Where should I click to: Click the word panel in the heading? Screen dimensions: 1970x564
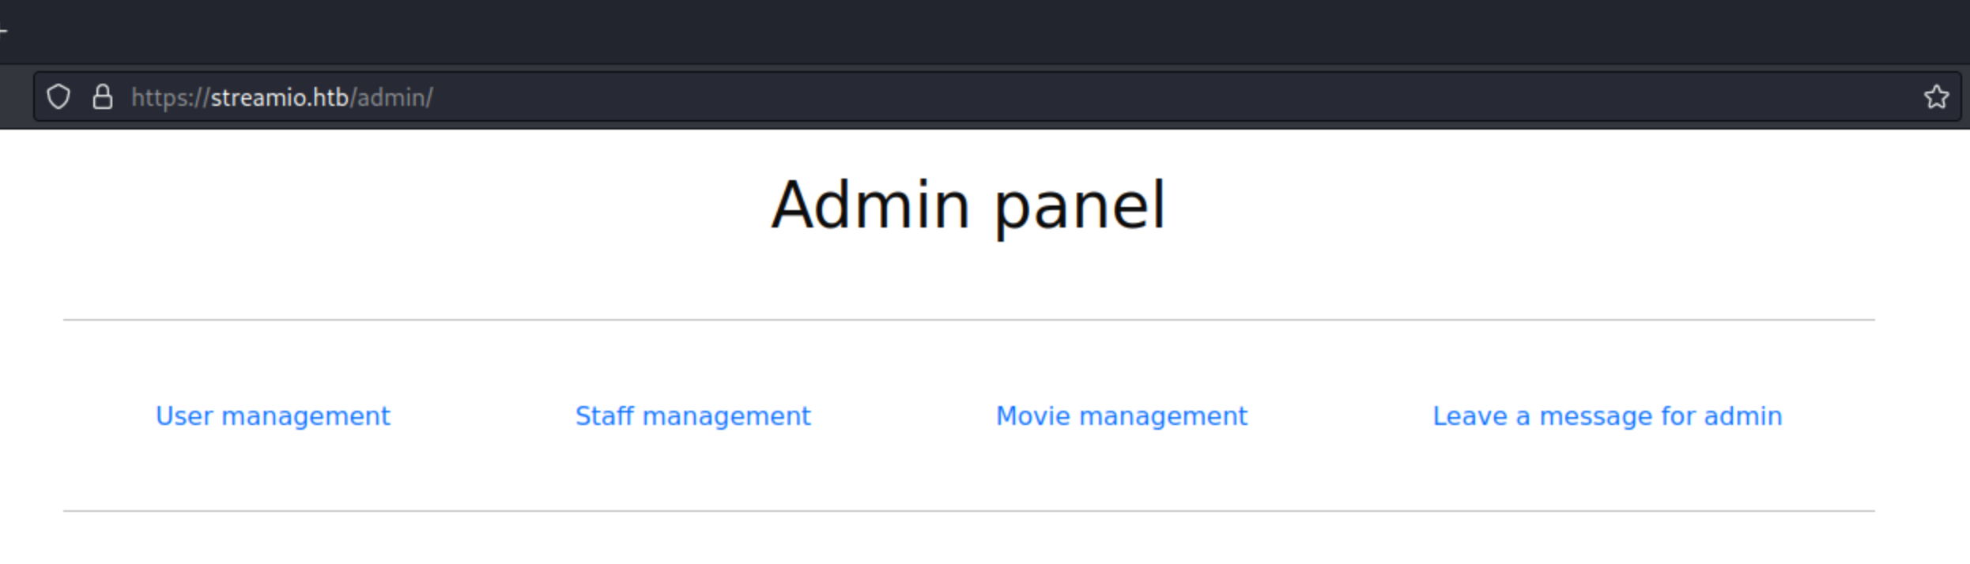point(1080,207)
